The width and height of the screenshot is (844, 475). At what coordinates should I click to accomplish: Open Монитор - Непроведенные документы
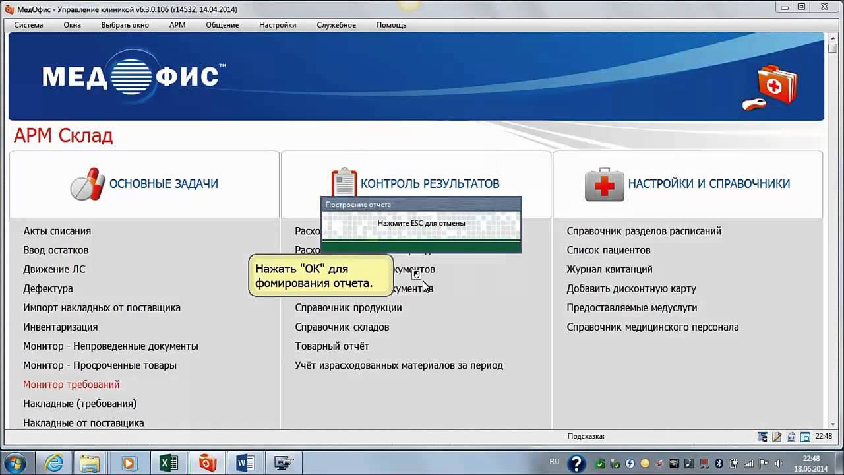coord(111,346)
